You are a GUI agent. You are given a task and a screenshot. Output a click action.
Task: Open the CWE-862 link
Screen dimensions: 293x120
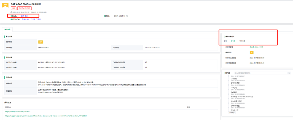coord(24,16)
